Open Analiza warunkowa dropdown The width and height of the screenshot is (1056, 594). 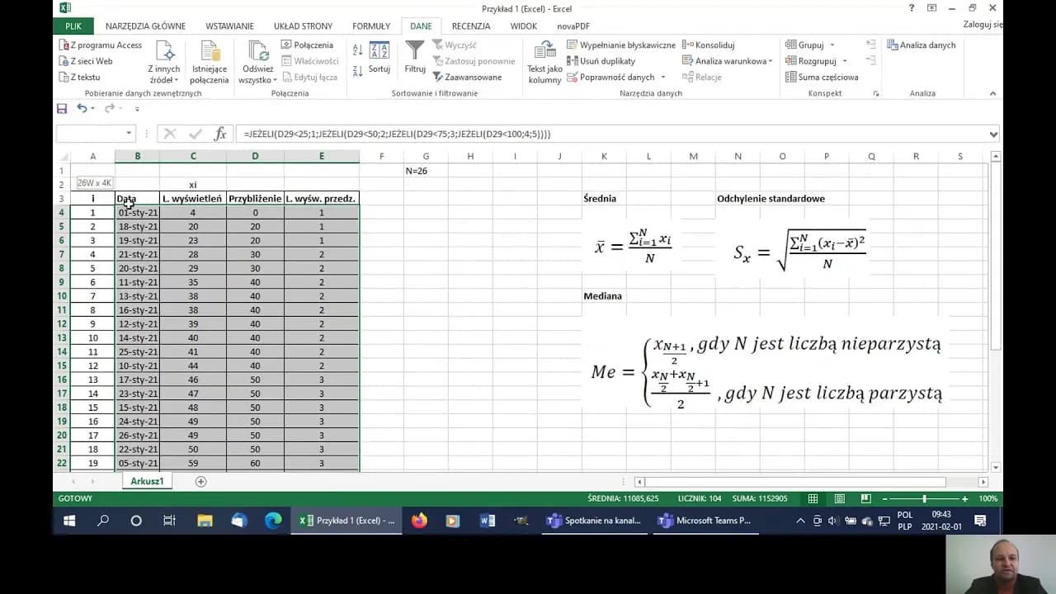point(771,61)
